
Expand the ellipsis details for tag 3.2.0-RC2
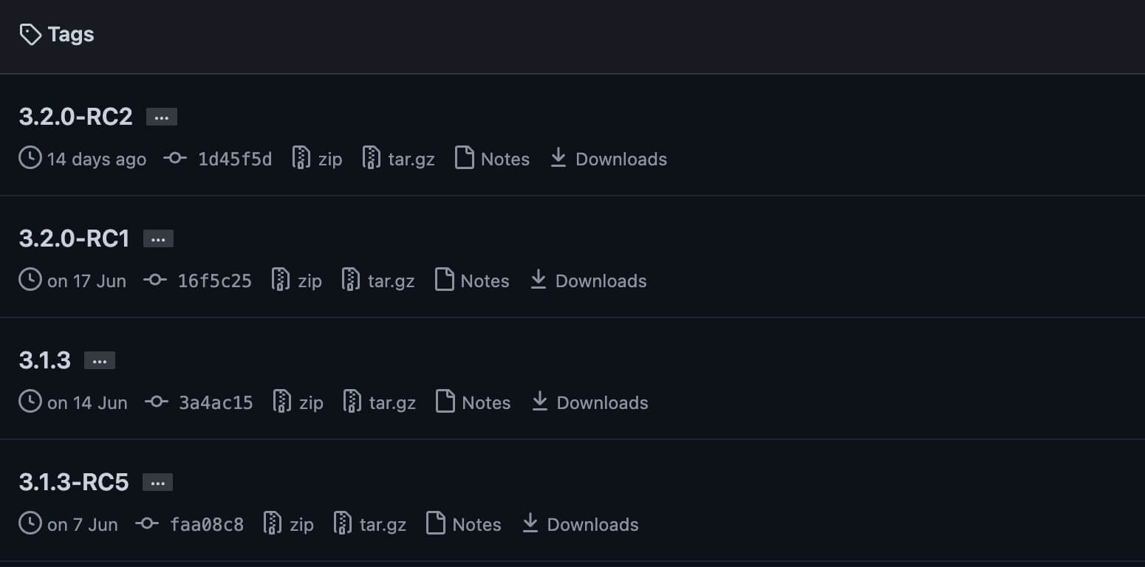click(162, 117)
